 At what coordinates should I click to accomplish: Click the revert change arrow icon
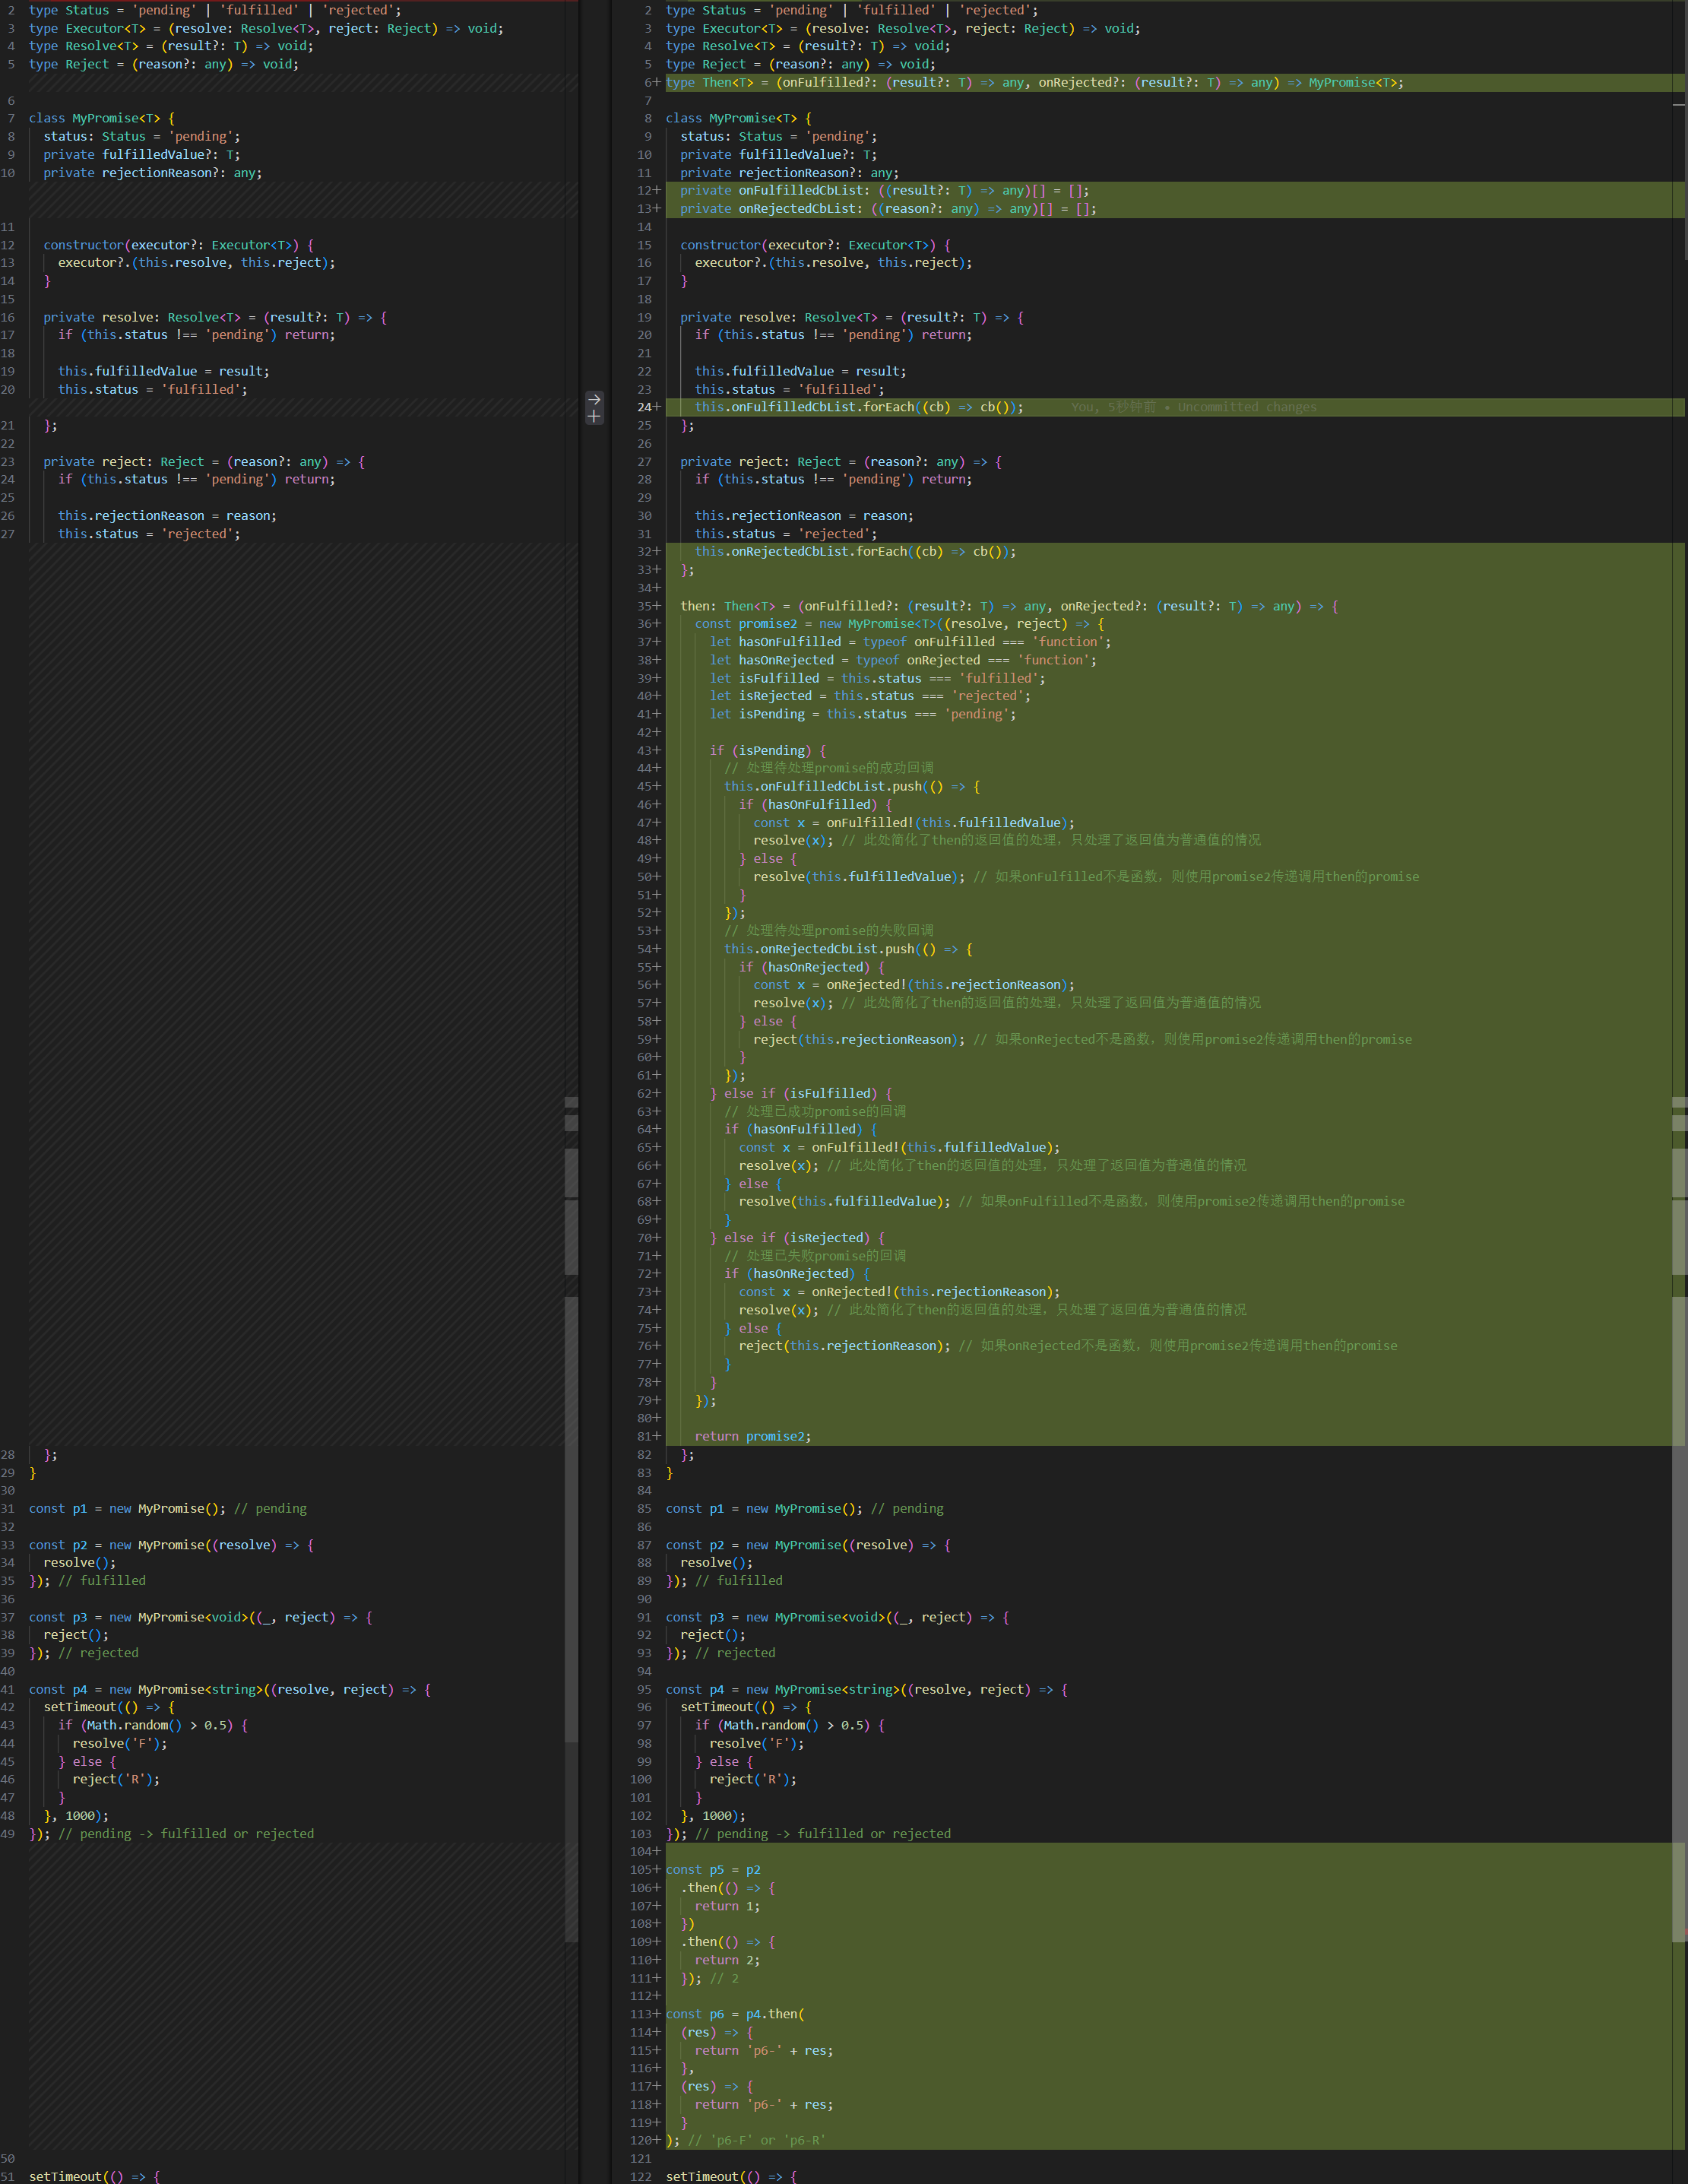(594, 399)
